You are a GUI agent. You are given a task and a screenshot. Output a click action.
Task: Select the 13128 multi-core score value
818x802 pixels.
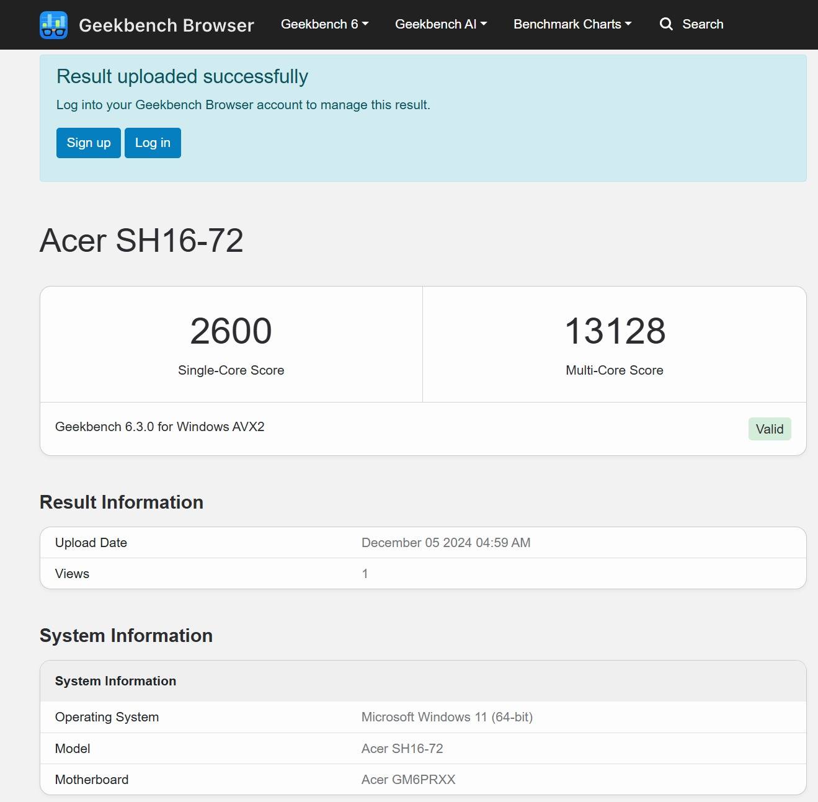615,331
